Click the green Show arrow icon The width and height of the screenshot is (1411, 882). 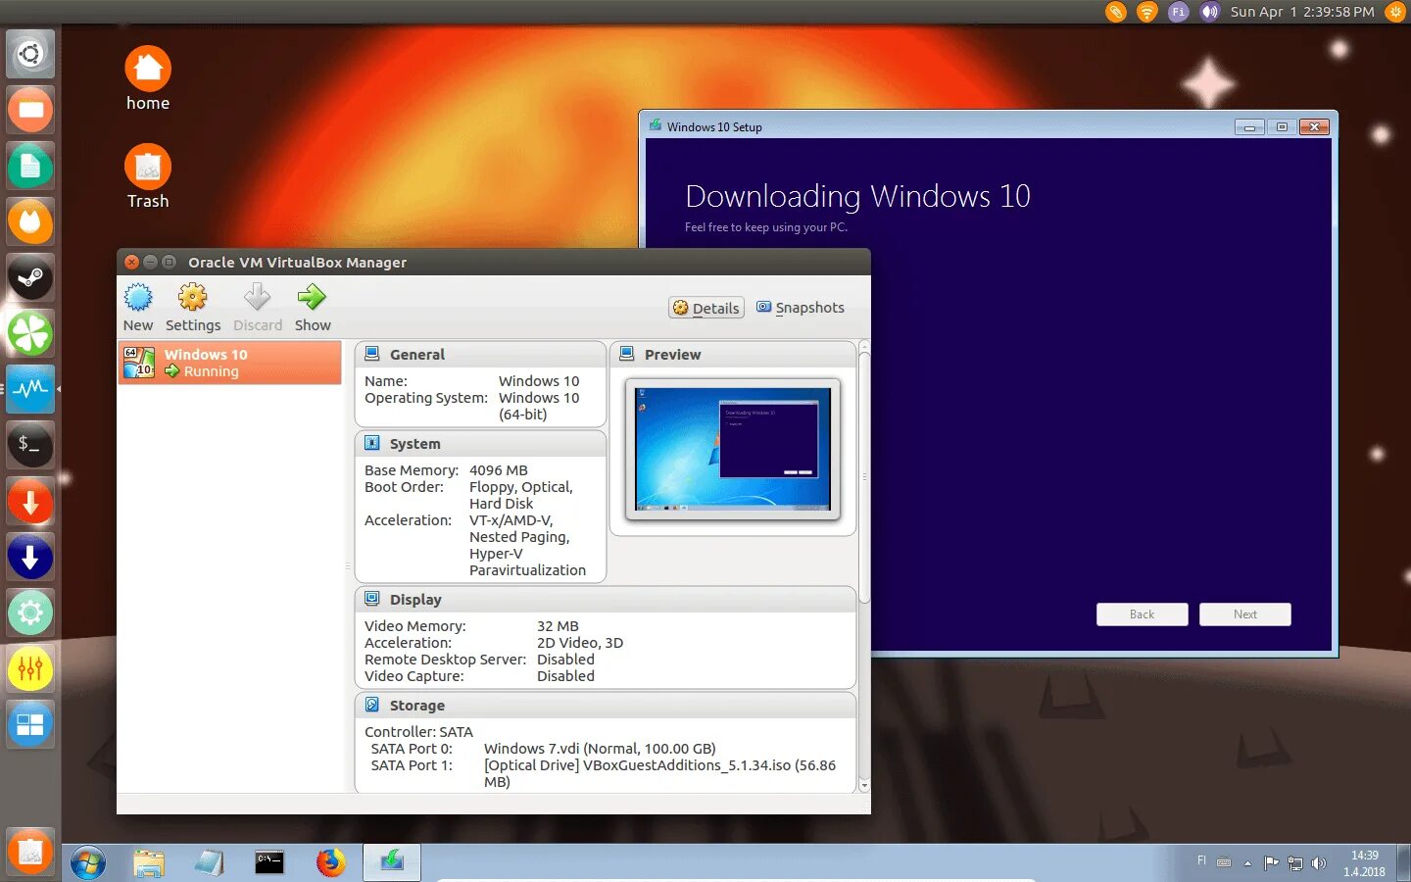pos(312,298)
